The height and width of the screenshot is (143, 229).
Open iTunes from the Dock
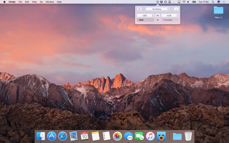click(150, 136)
